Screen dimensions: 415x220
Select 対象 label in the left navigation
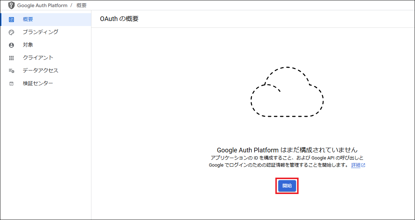(28, 45)
